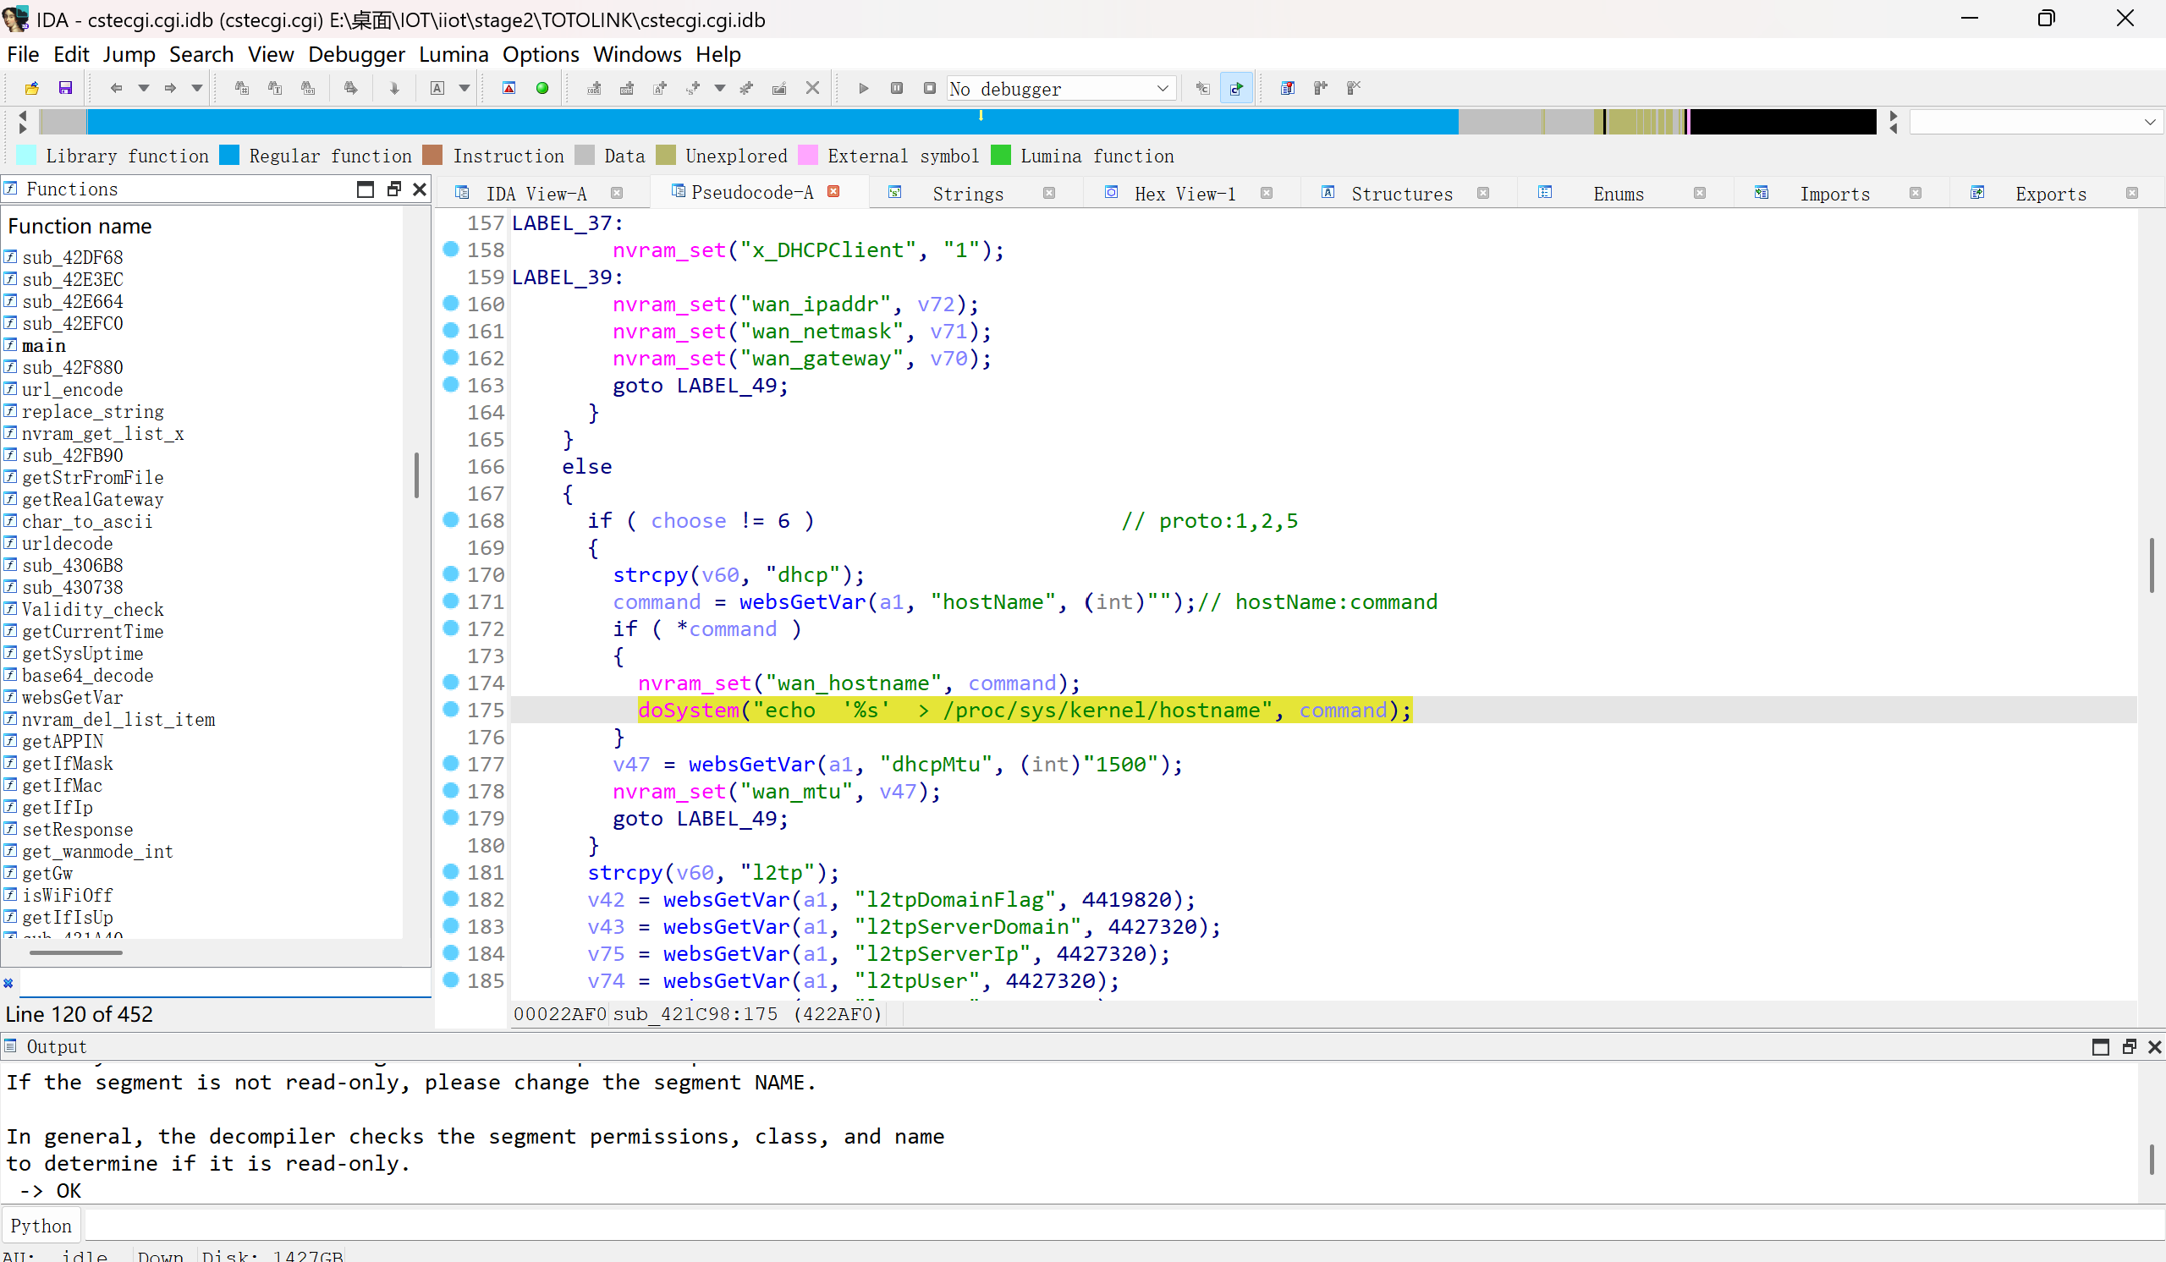Screen dimensions: 2166x1262
Task: Click the search next binoculars arrow icon
Action: (350, 88)
